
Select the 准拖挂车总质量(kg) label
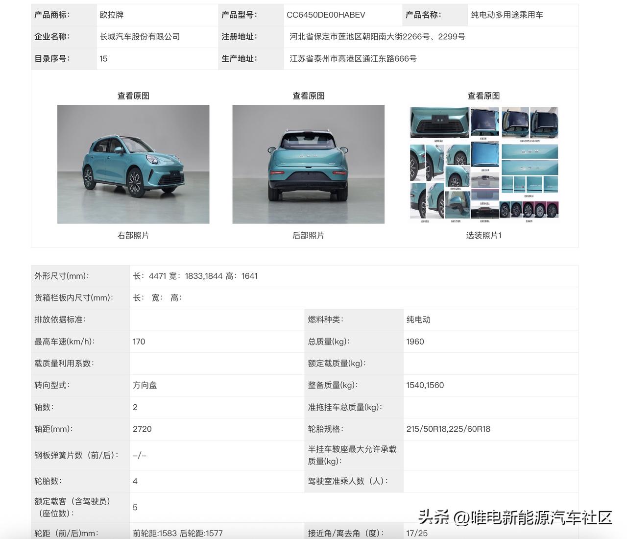point(345,407)
